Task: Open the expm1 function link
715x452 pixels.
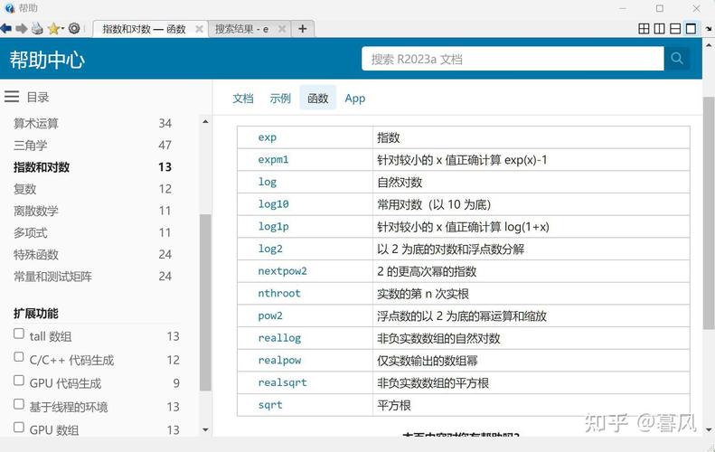Action: (x=273, y=160)
